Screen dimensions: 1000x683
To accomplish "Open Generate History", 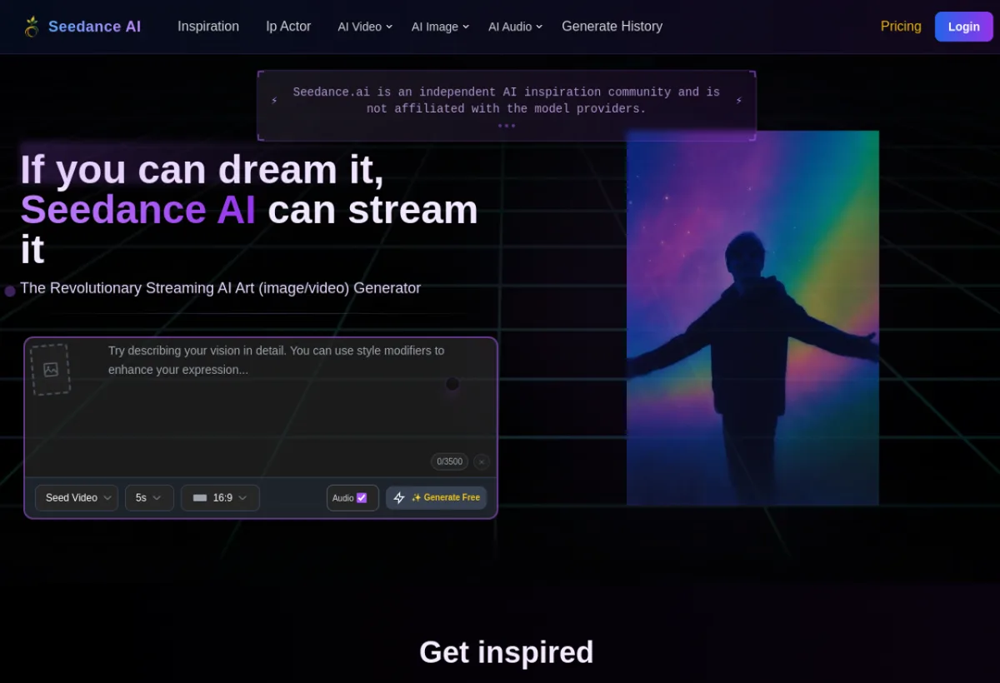I will 612,27.
